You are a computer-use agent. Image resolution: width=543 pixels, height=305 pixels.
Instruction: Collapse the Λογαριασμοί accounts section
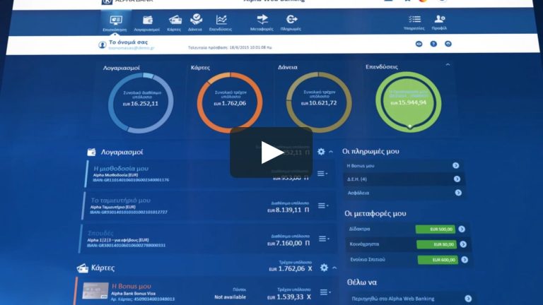tap(331, 152)
